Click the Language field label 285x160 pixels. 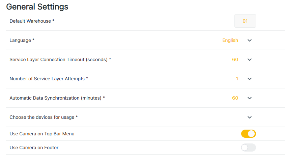pos(22,41)
